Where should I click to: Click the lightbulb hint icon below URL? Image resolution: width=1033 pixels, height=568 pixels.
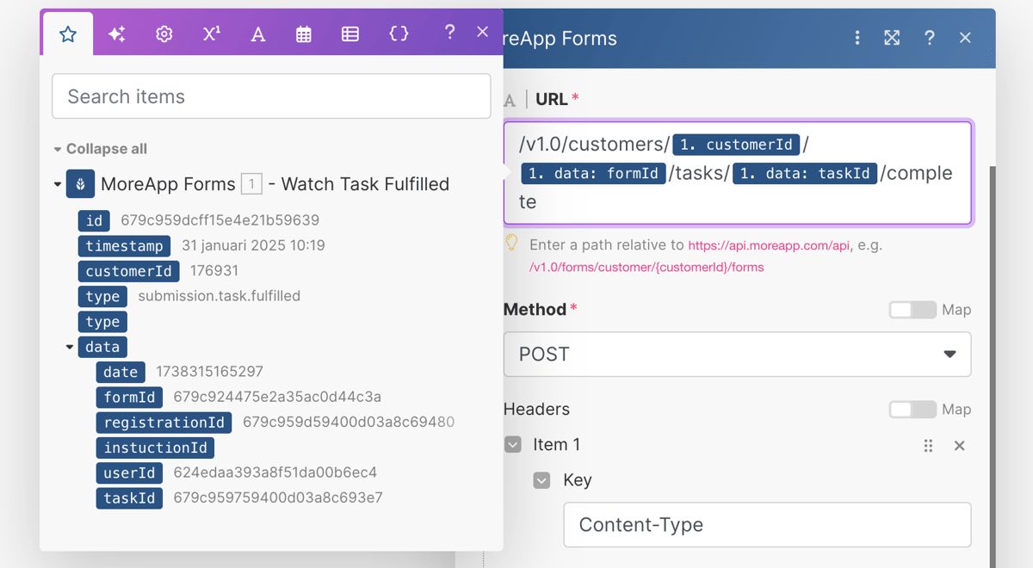(511, 244)
